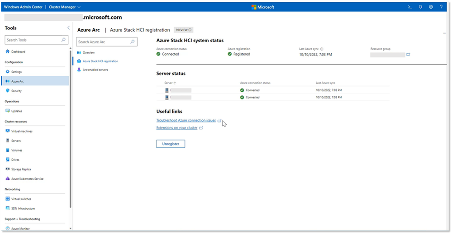Screen dimensions: 452x234
Task: Click the Security shield icon
Action: (x=8, y=90)
